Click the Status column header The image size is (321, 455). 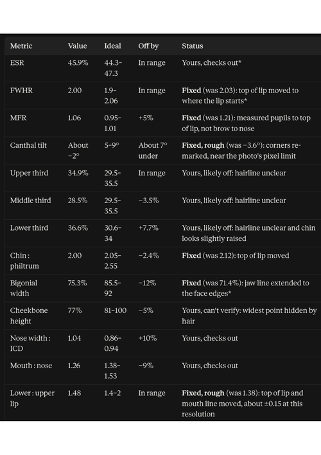192,46
